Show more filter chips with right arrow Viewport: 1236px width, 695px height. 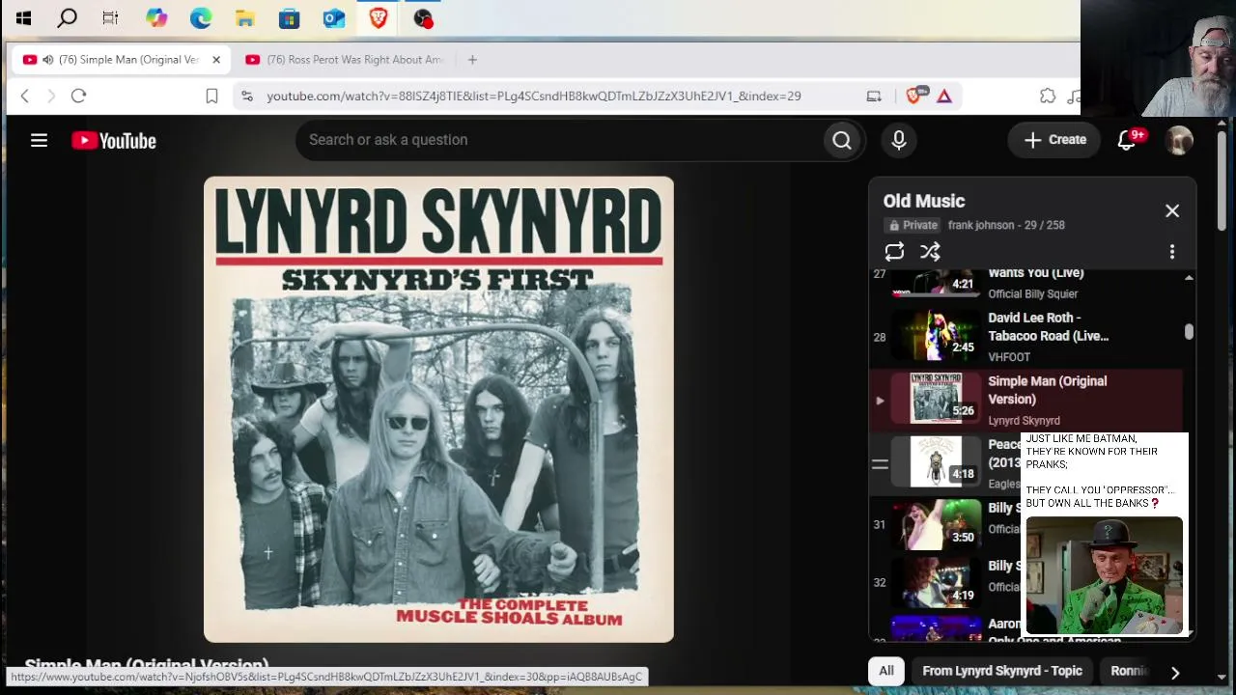[1175, 672]
